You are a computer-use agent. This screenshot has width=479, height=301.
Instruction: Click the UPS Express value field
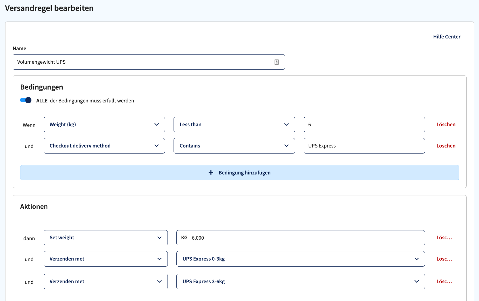pyautogui.click(x=364, y=146)
